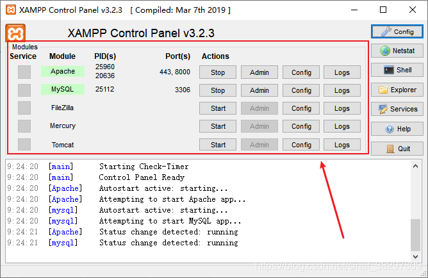Open MySQL Admin page

[x=259, y=90]
